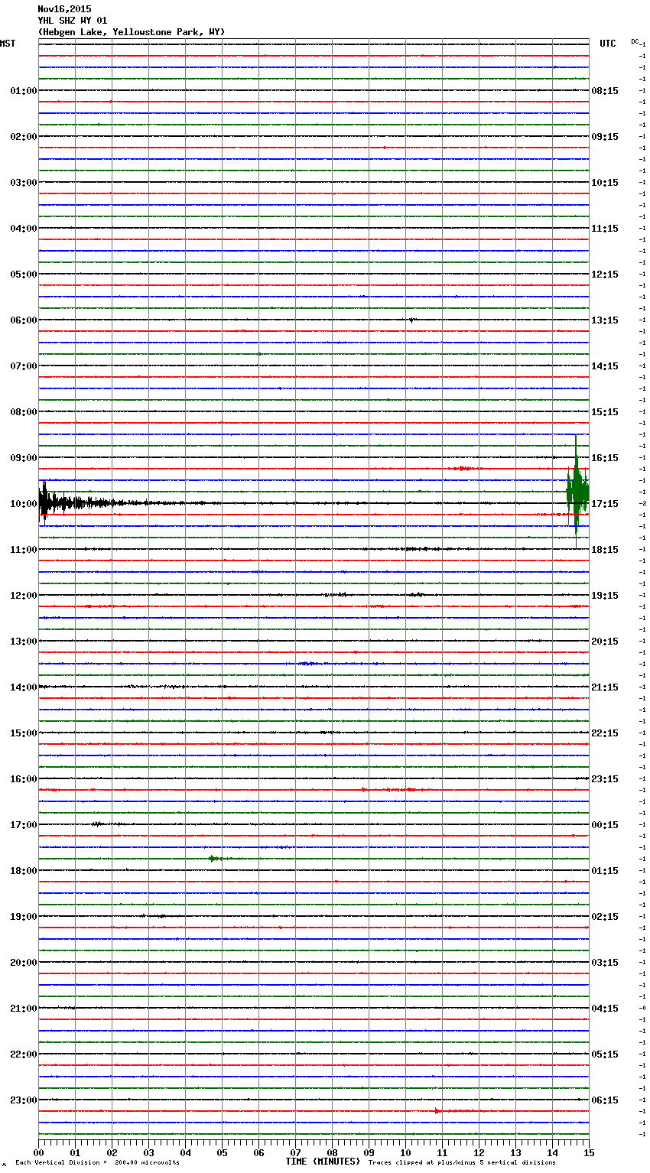The image size is (650, 1173).
Task: Select the 20:00 MST time label
Action: [24, 963]
